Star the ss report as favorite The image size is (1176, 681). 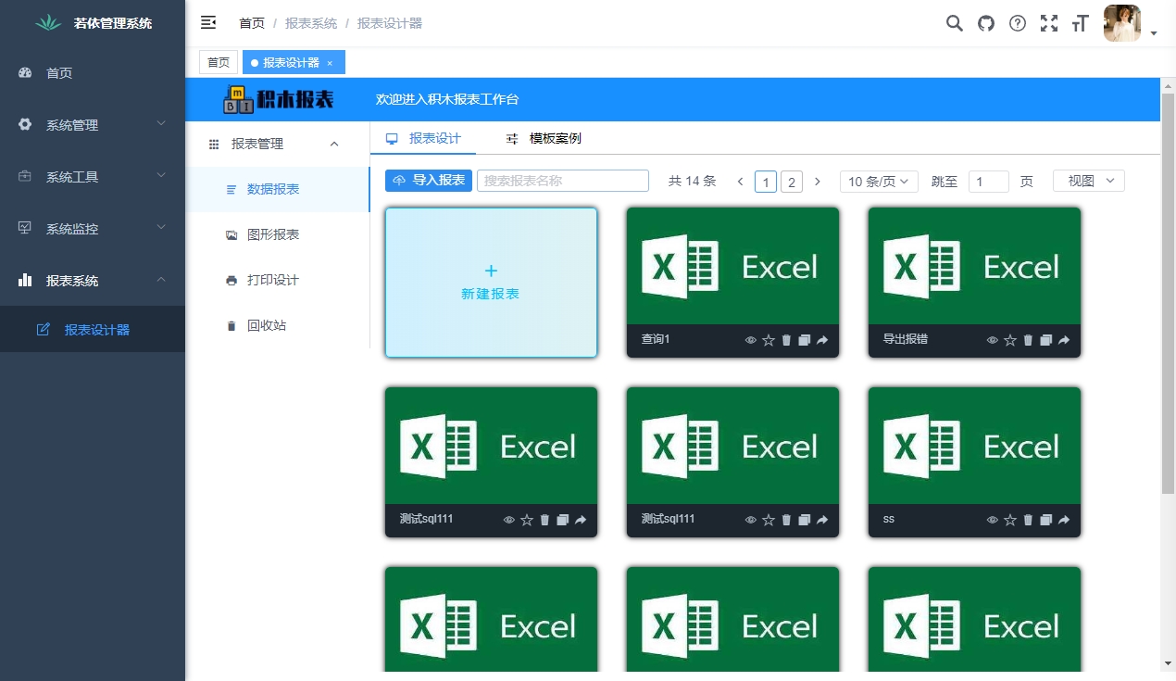[1010, 520]
